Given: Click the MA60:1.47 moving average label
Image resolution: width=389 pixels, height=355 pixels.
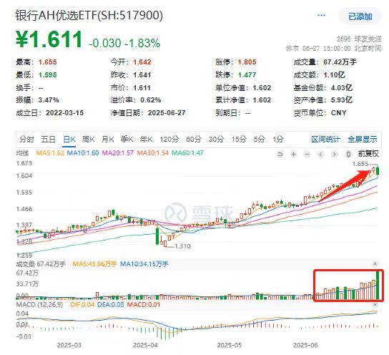Looking at the screenshot, I should coord(187,153).
